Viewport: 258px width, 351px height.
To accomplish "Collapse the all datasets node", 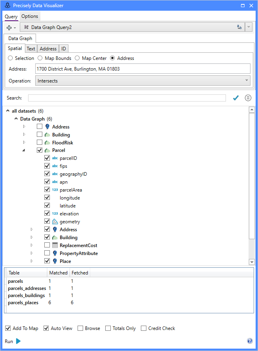I will click(x=8, y=111).
